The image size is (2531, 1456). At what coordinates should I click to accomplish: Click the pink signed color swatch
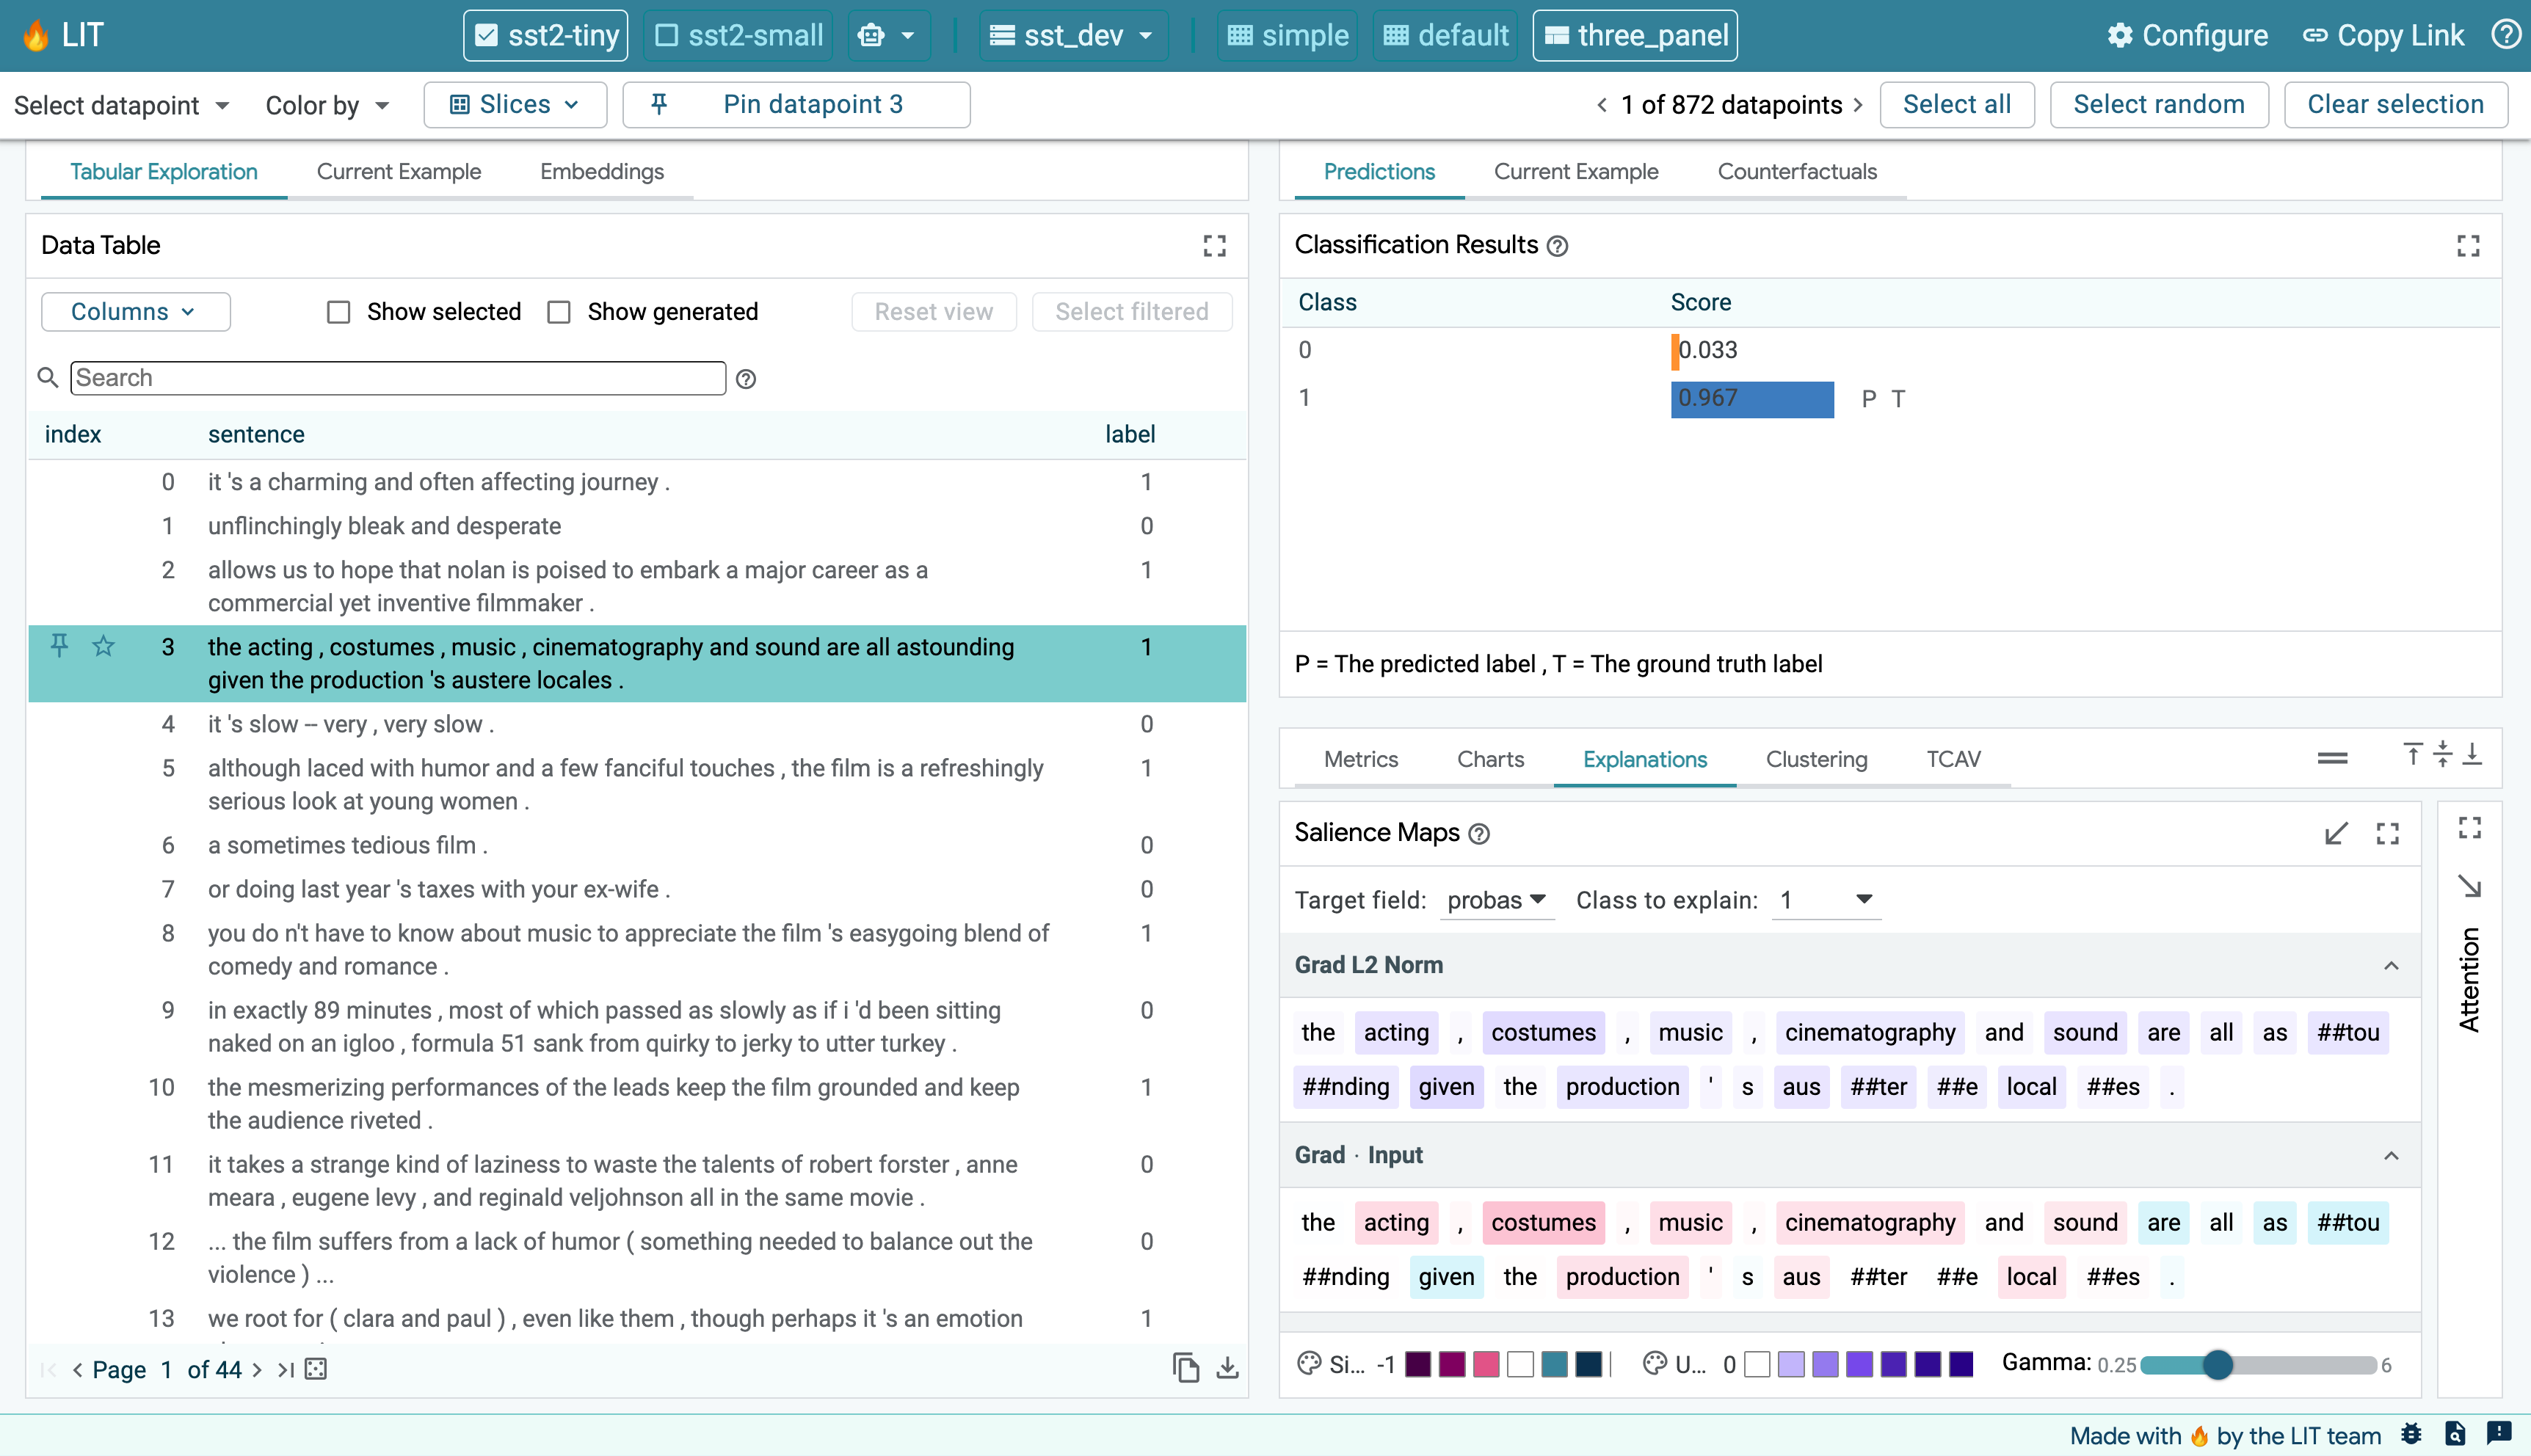tap(1486, 1364)
